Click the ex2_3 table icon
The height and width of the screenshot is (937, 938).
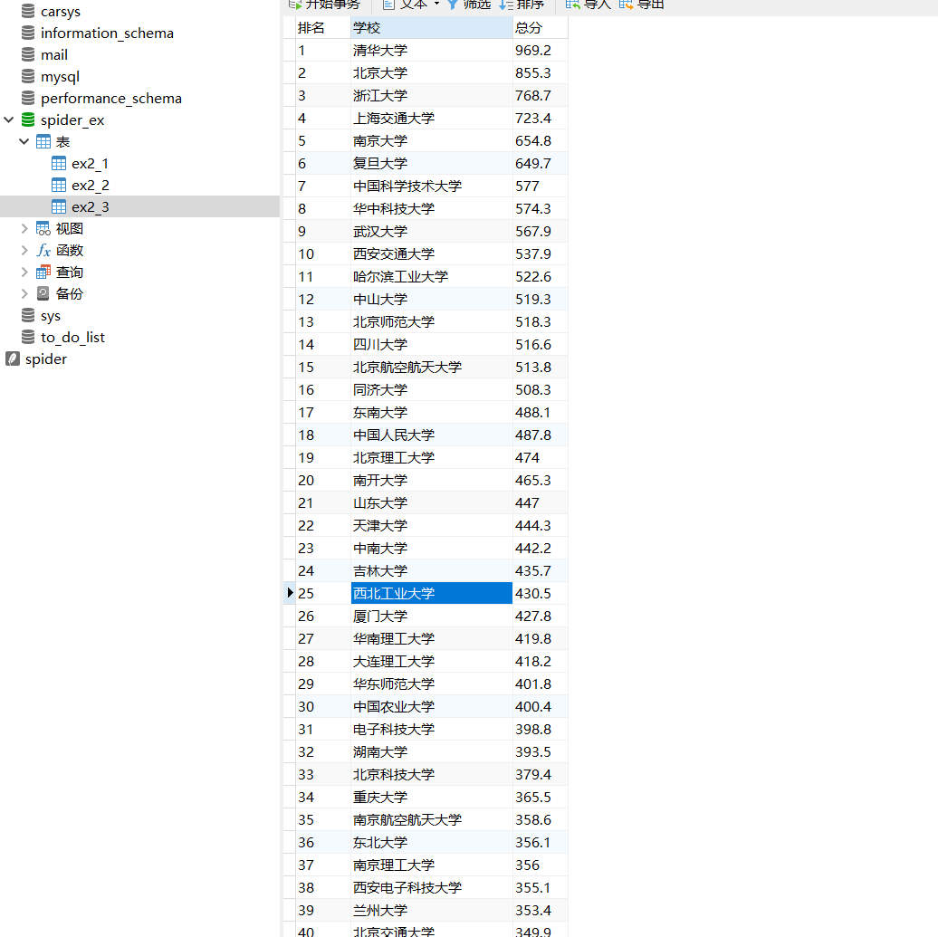click(59, 206)
